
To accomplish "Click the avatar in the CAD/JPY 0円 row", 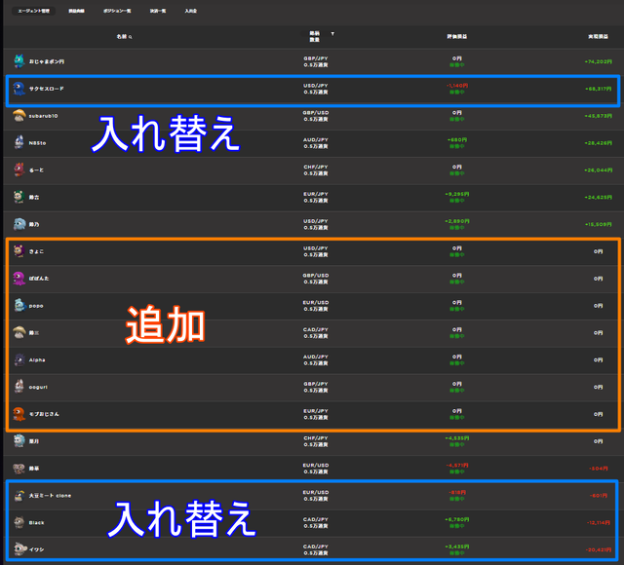I will [19, 332].
